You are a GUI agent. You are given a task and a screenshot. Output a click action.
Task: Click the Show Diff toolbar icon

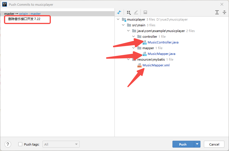pyautogui.click(x=119, y=12)
